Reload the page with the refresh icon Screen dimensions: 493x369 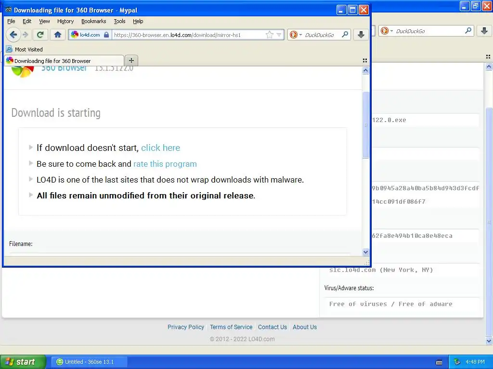[40, 35]
